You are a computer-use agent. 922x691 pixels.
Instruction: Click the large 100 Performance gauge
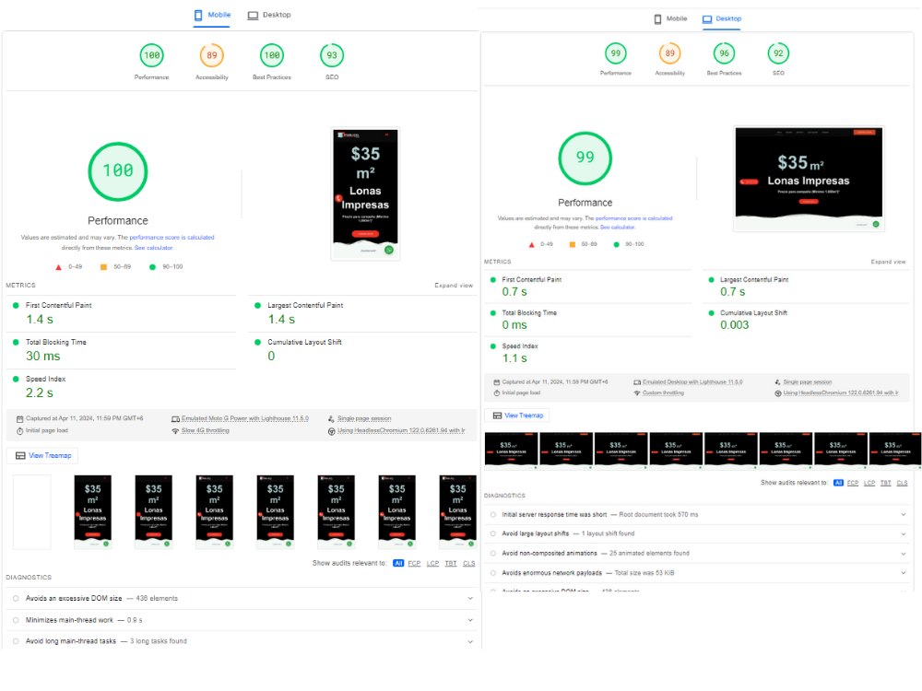(x=118, y=171)
